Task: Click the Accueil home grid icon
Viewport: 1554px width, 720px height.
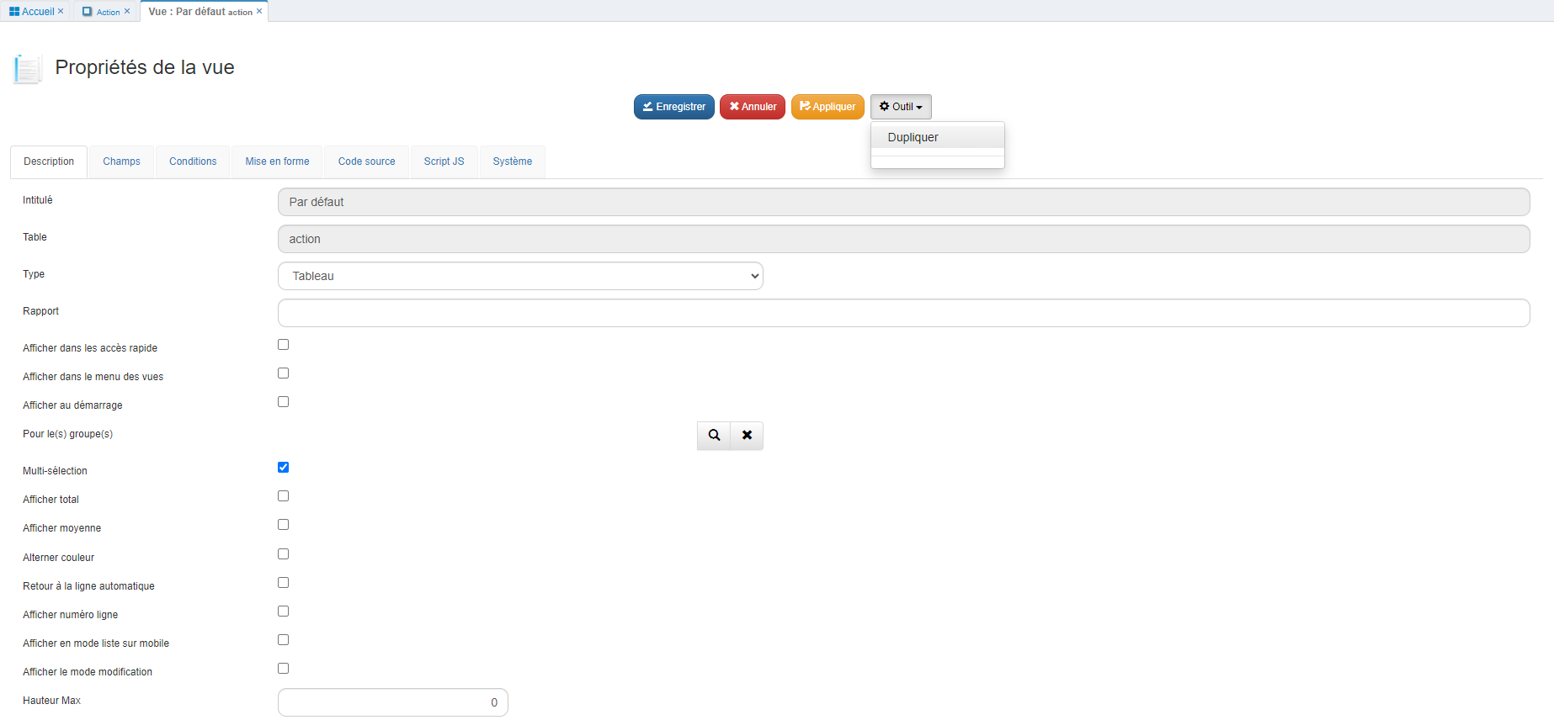Action: pyautogui.click(x=14, y=12)
